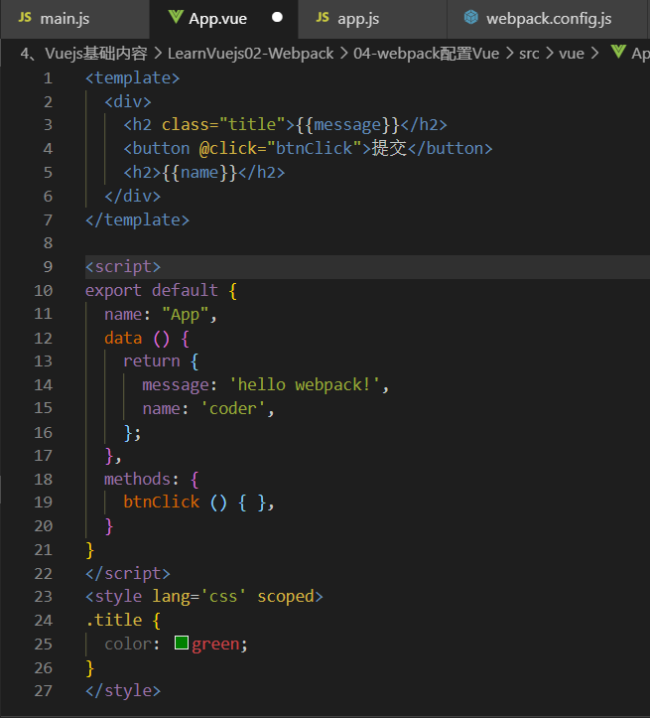
Task: Click line number 27 in the gutter
Action: pos(44,691)
